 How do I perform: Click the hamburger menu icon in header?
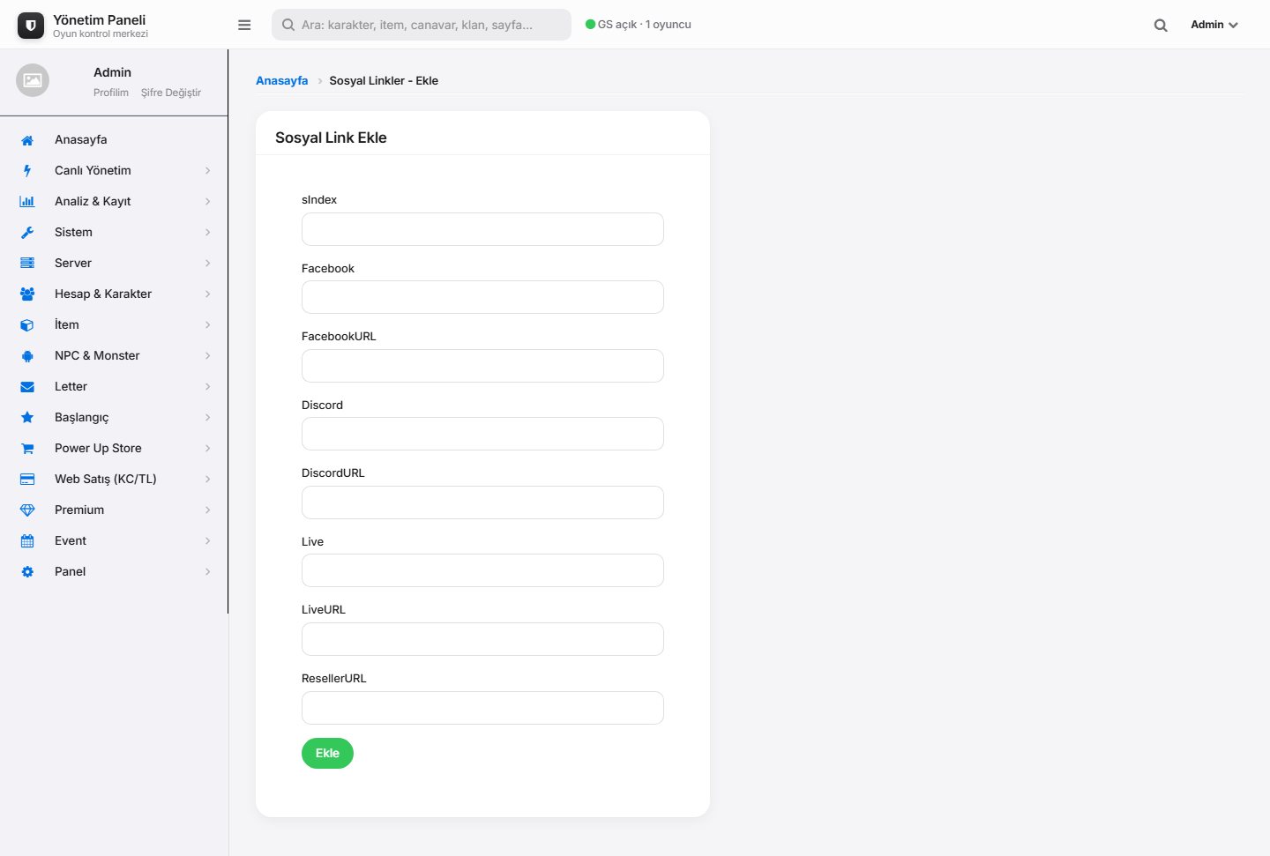pyautogui.click(x=244, y=25)
